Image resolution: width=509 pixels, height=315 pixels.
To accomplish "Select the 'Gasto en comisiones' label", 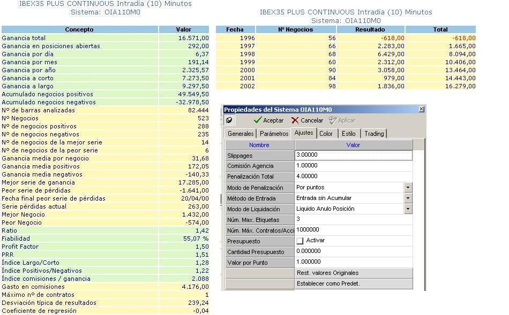I will (33, 287).
